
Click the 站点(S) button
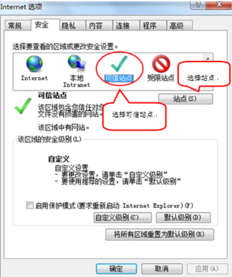tap(186, 99)
